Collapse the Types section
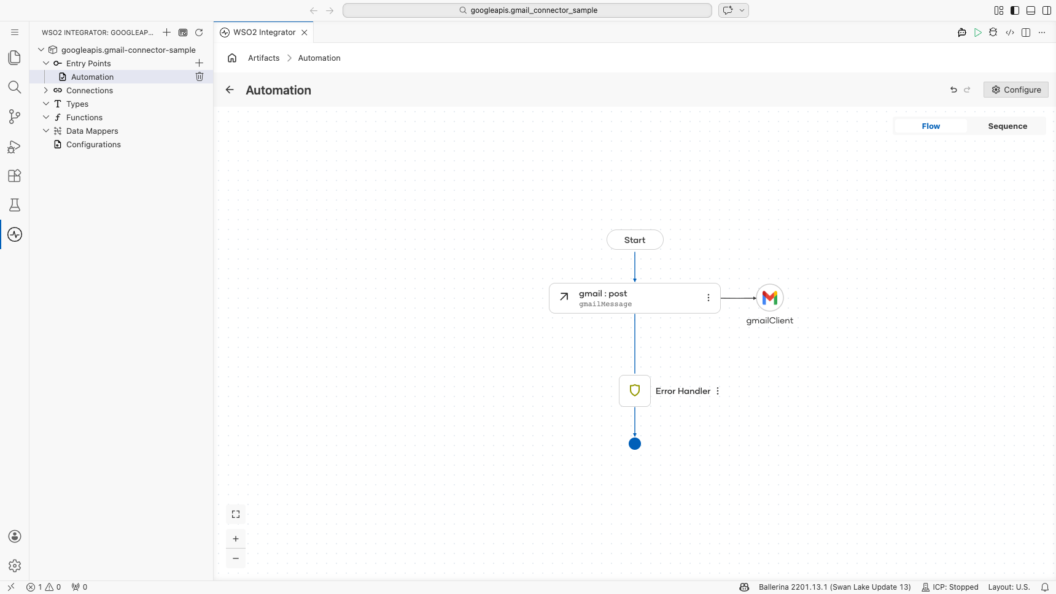The image size is (1056, 594). 46,104
